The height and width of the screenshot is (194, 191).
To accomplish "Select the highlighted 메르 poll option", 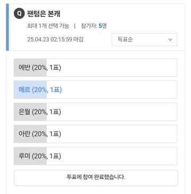I will click(95, 90).
